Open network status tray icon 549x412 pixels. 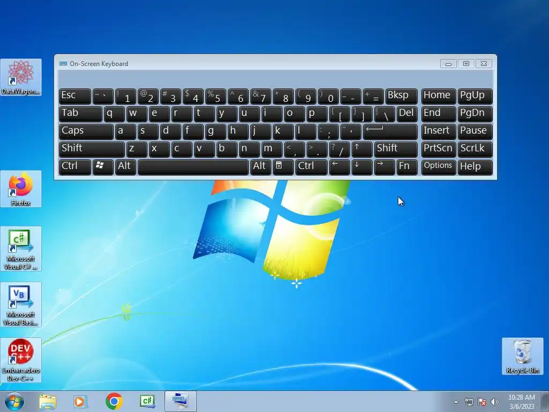[469, 402]
